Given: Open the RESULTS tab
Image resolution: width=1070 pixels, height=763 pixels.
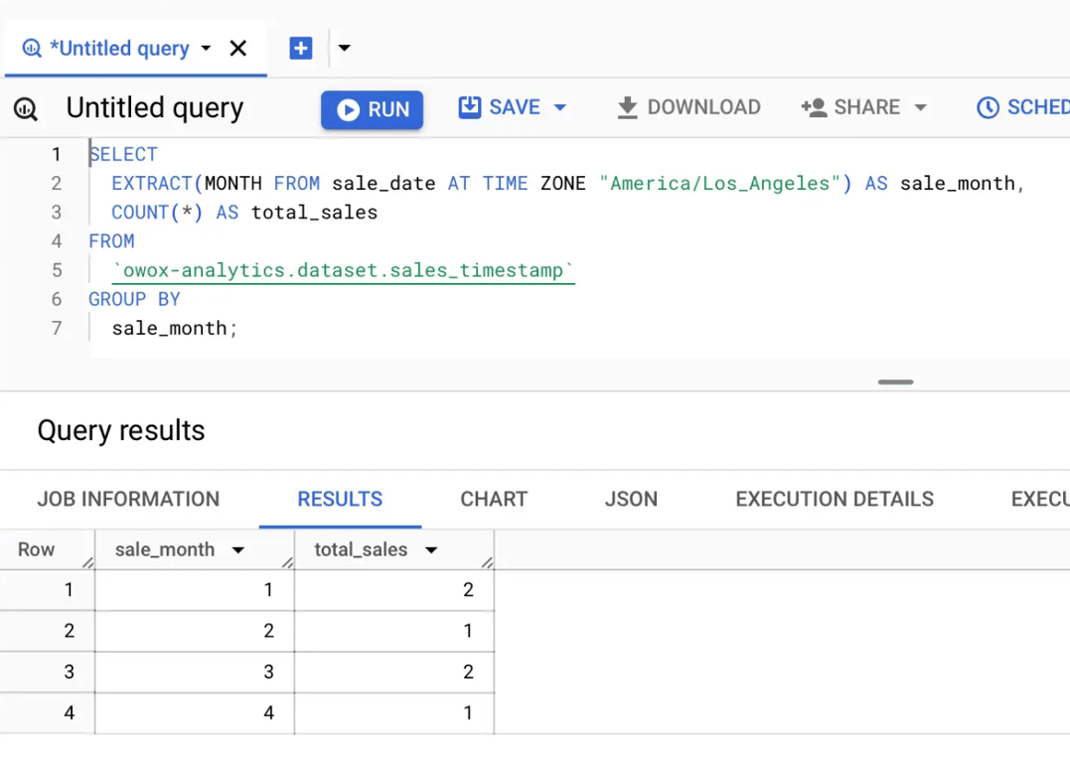Looking at the screenshot, I should 340,499.
